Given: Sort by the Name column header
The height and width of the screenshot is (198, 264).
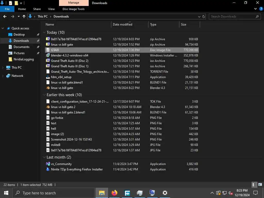Looking at the screenshot, I should pyautogui.click(x=78, y=24).
